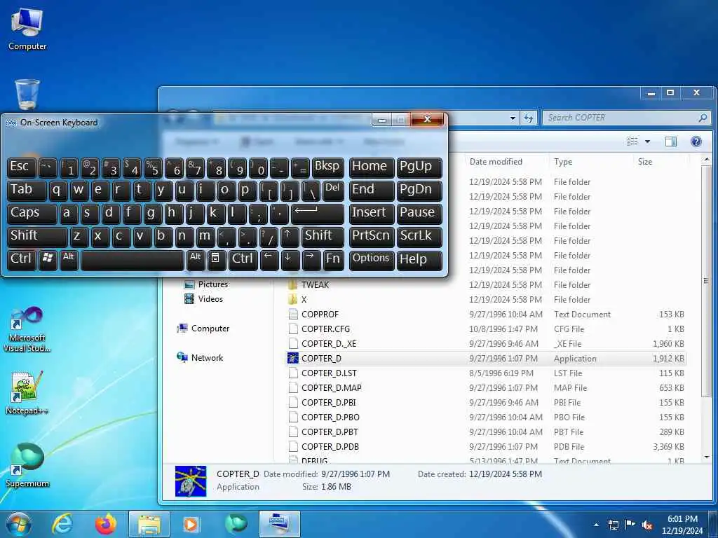718x538 pixels.
Task: Open the view options dropdown arrow
Action: click(x=647, y=142)
